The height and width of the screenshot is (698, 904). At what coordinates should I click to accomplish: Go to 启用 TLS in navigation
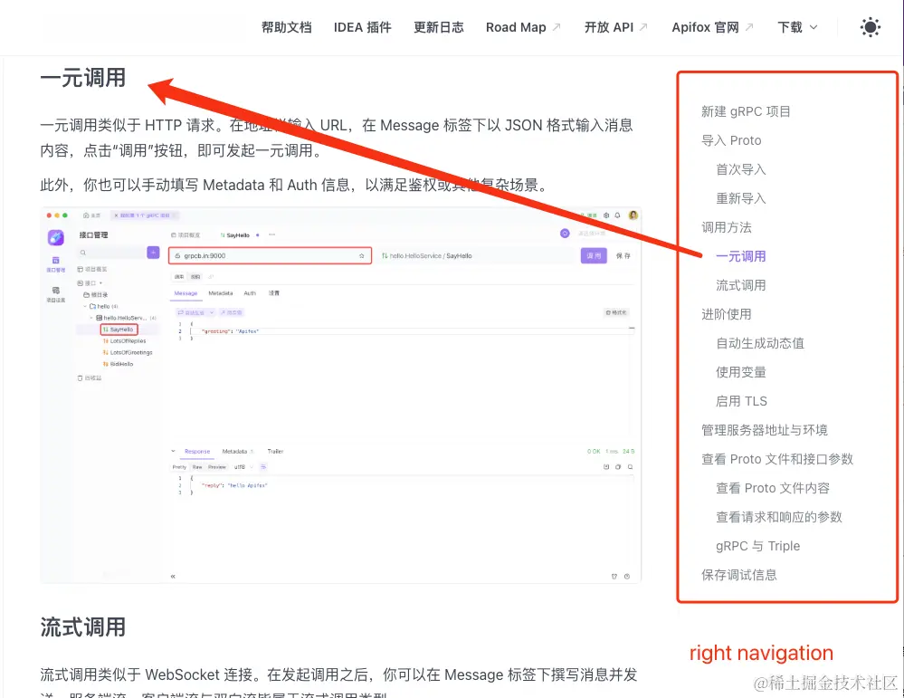click(741, 401)
